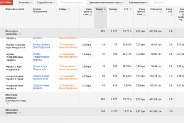Sort by Группа объявлений column header
184x123 pixels.
[x=40, y=10]
